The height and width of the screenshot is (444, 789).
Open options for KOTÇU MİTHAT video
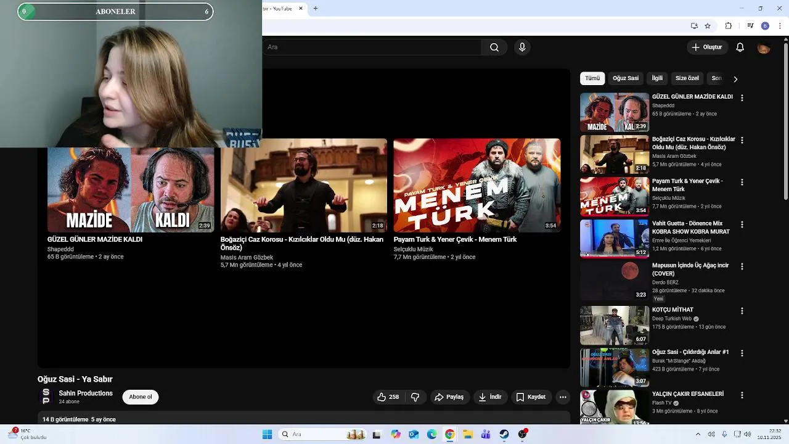742,311
